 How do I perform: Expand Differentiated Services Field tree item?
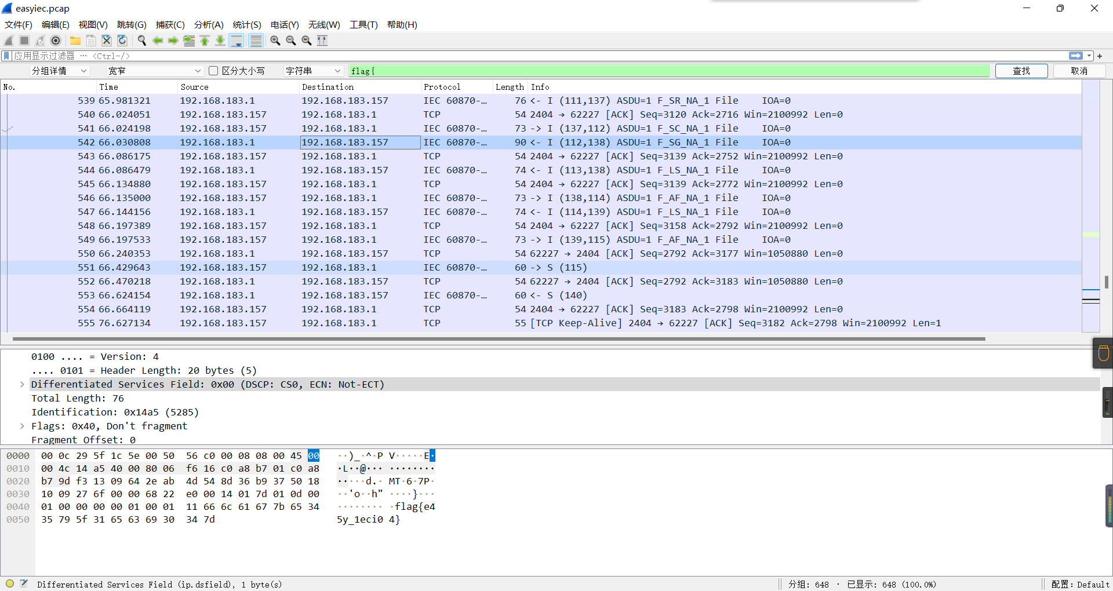point(22,385)
